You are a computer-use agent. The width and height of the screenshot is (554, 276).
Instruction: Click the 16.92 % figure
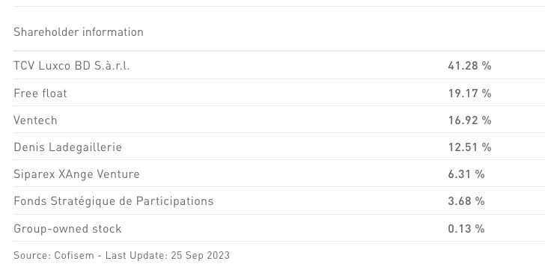469,120
